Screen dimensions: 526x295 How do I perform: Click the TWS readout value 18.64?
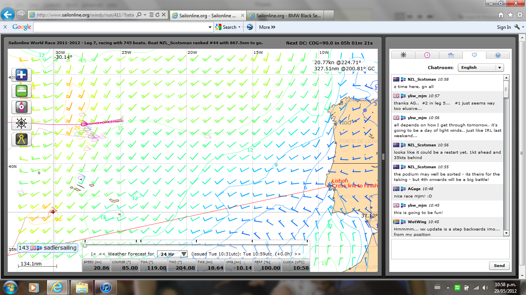[215, 268]
